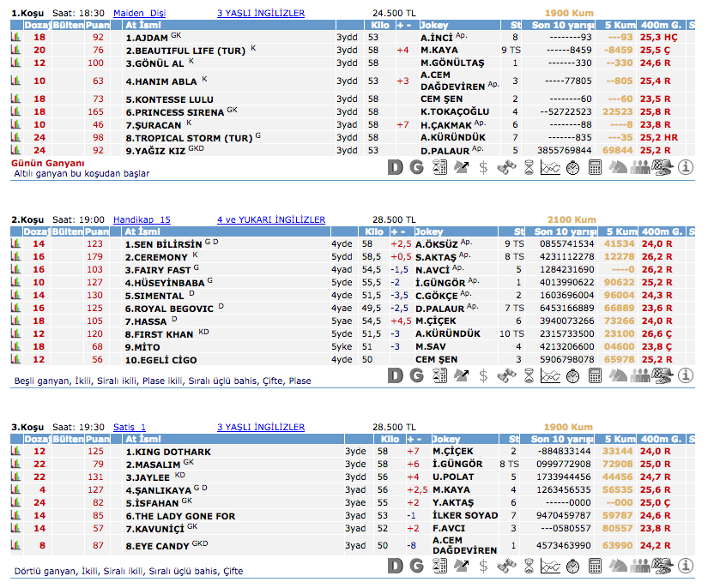Open the Maiden Dişi link
The image size is (720, 588).
(x=139, y=14)
